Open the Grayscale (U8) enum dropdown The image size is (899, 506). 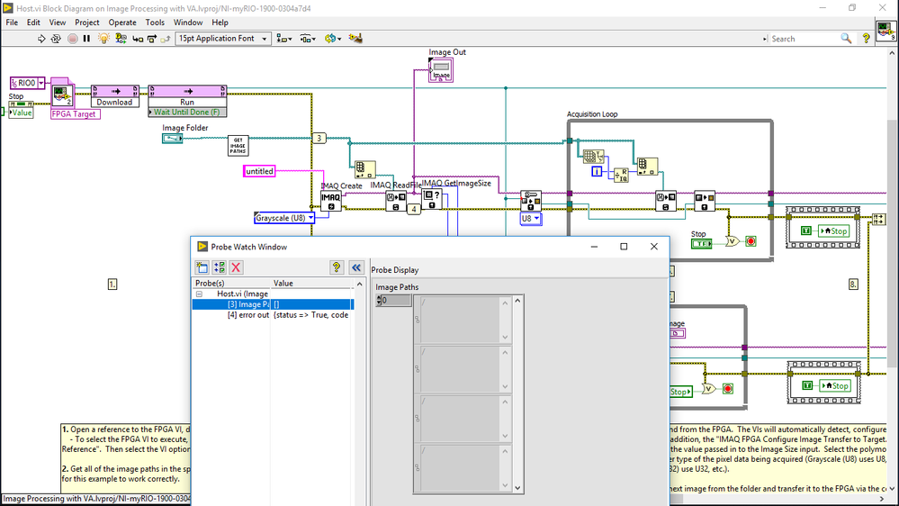coord(310,218)
